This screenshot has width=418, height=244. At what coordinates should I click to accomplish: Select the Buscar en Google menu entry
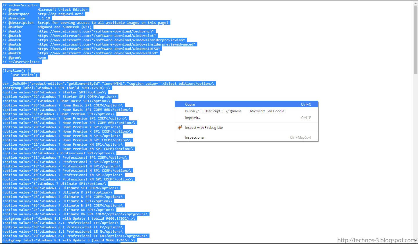click(246, 111)
